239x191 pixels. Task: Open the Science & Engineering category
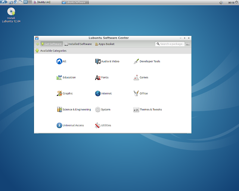[74, 109]
